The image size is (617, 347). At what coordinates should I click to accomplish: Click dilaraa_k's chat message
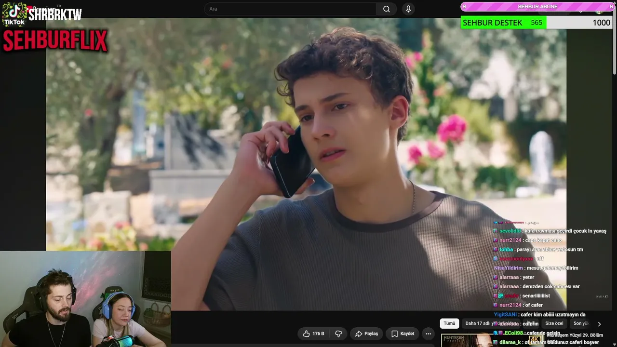(x=546, y=342)
